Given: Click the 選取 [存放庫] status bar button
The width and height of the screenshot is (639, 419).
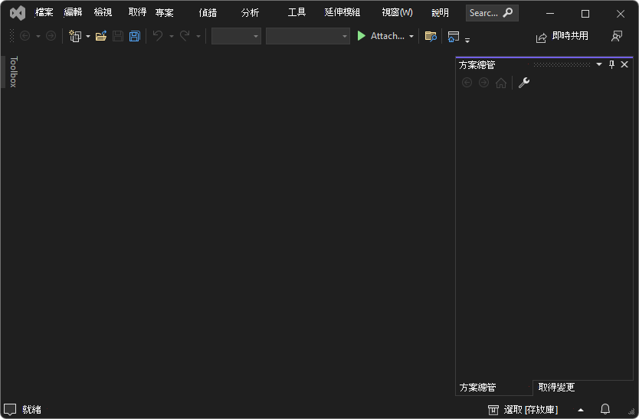Looking at the screenshot, I should pos(523,410).
